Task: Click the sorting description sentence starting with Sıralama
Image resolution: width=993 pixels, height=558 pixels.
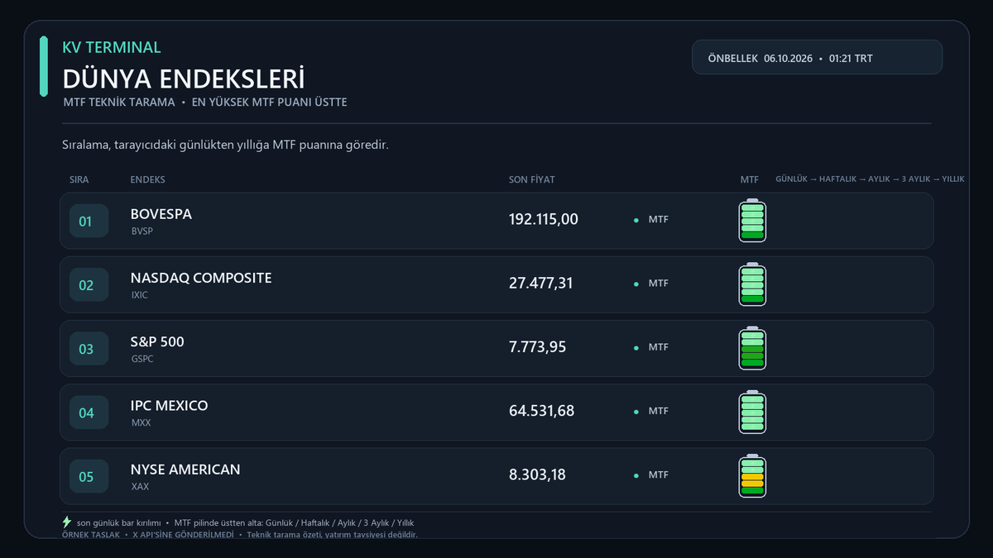Action: (x=226, y=145)
